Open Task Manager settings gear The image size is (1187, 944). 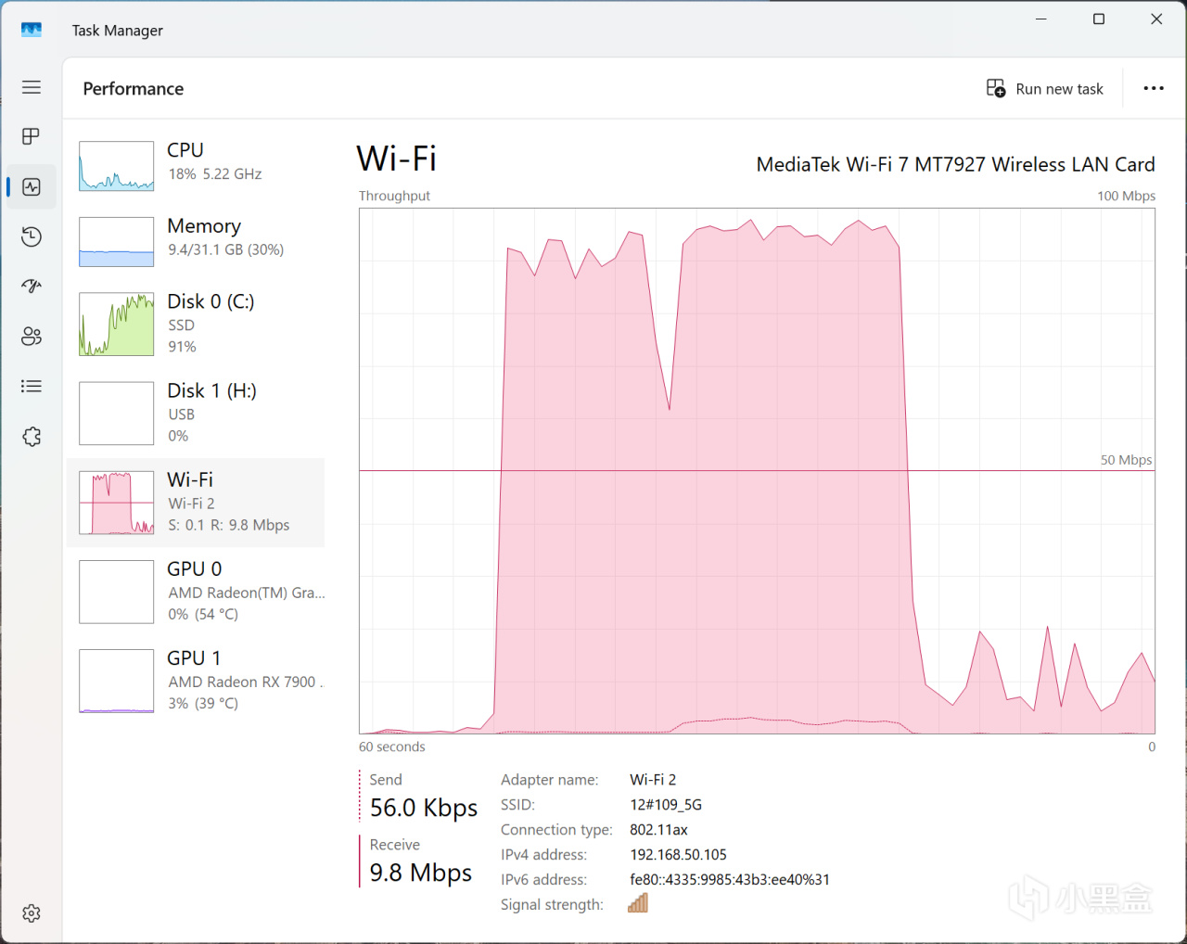click(x=32, y=913)
